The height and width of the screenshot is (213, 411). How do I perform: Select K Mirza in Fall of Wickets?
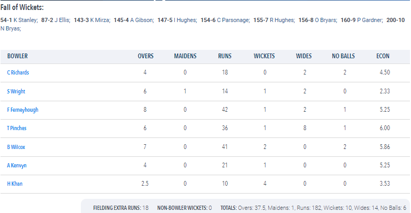100,20
